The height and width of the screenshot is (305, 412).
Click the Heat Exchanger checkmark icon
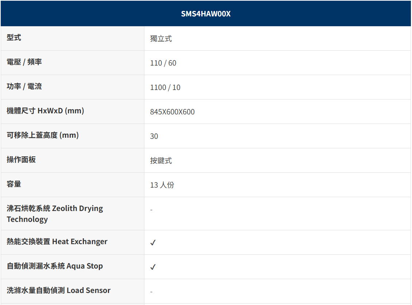(153, 242)
